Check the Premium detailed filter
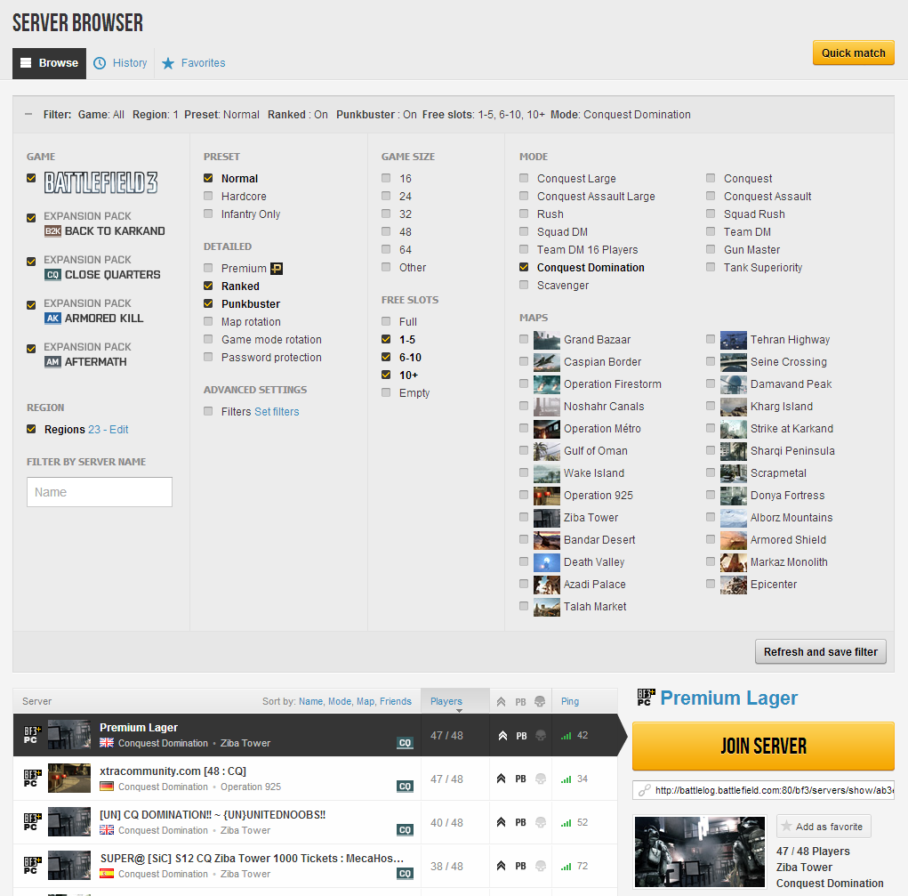Image resolution: width=908 pixels, height=896 pixels. [208, 268]
